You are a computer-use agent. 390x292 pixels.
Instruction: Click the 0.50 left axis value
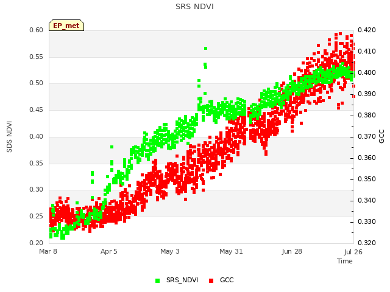37,83
